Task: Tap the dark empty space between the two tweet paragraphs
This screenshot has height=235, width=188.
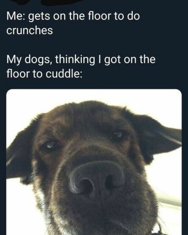Action: click(94, 45)
